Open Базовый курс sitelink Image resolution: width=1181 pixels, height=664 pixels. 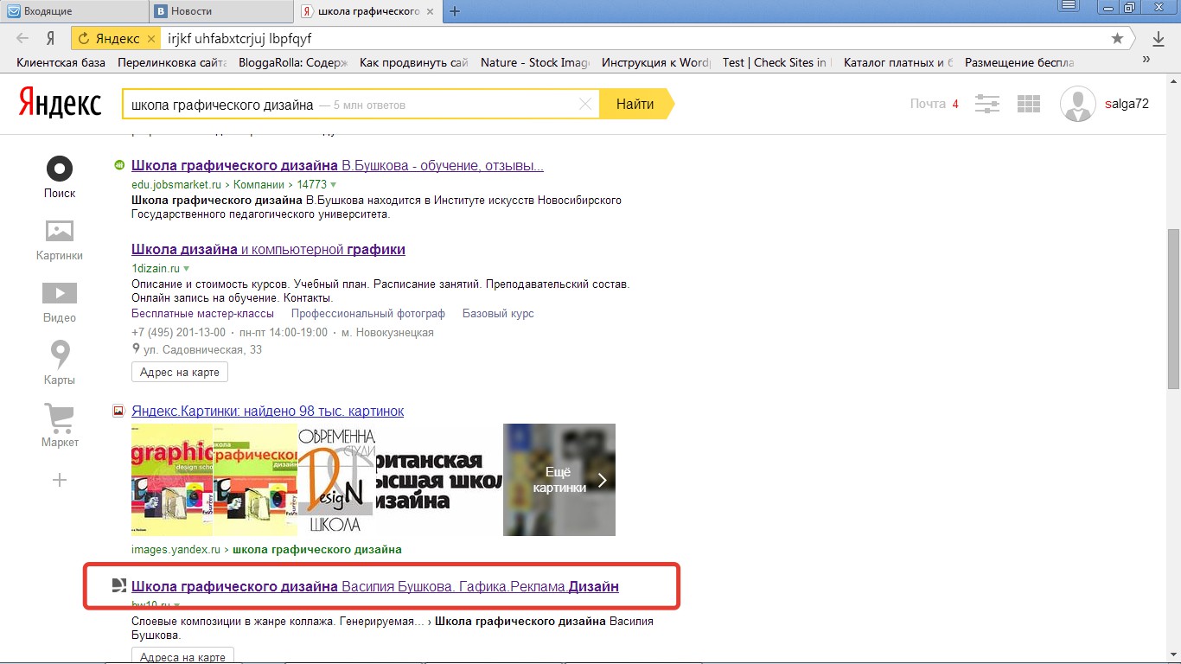tap(498, 313)
